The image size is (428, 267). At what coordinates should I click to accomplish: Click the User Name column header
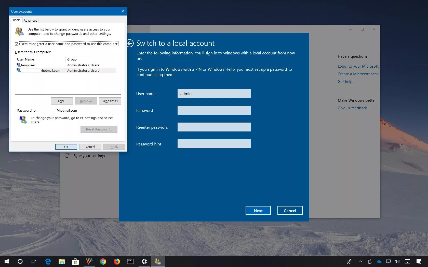click(40, 59)
